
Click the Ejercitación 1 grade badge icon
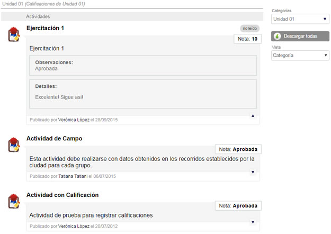point(14,34)
